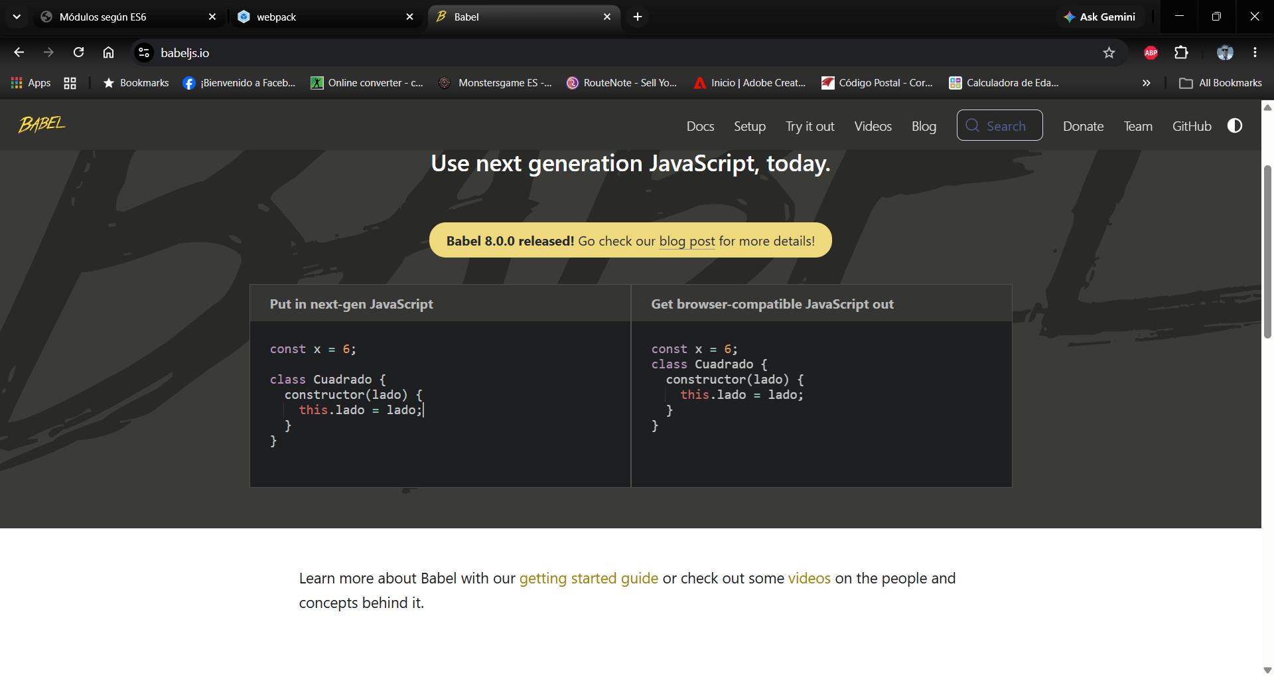
Task: Open the Apps grid shortcut
Action: point(31,83)
